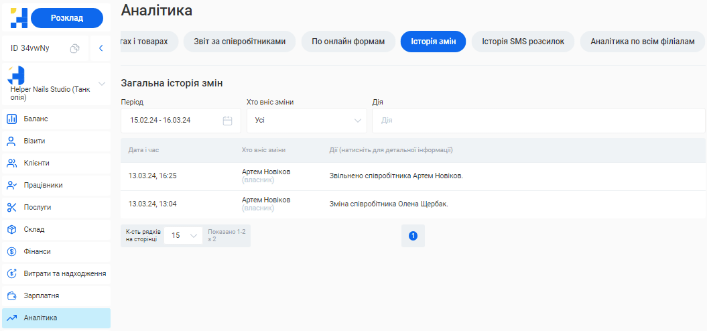The image size is (707, 331).
Task: Click the Дія filter input field
Action: coord(538,121)
